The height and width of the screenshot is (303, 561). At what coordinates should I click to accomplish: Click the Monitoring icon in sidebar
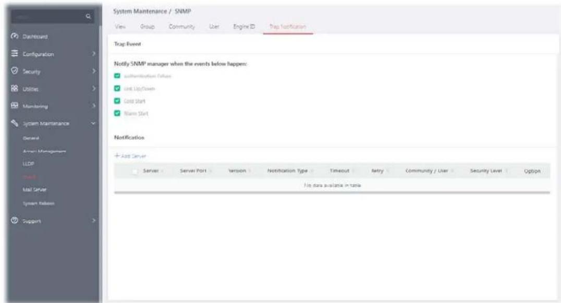tap(14, 105)
